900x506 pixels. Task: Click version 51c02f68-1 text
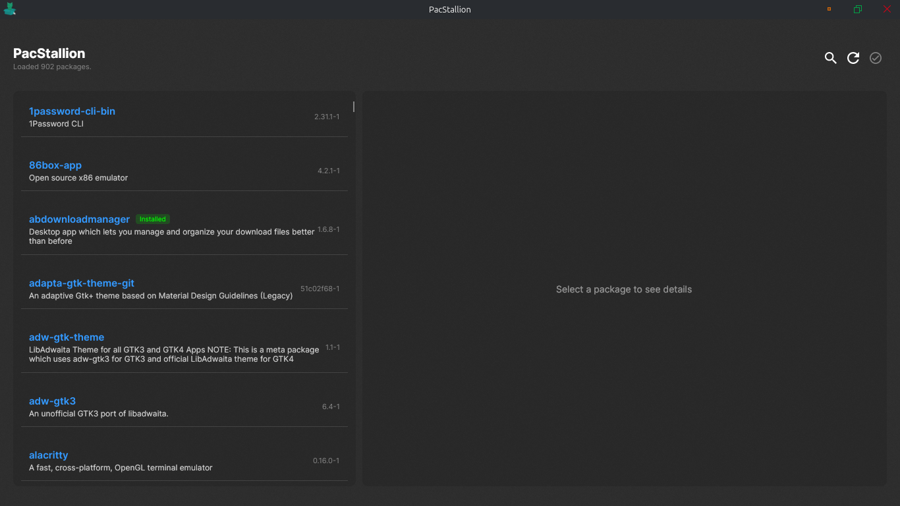click(320, 289)
